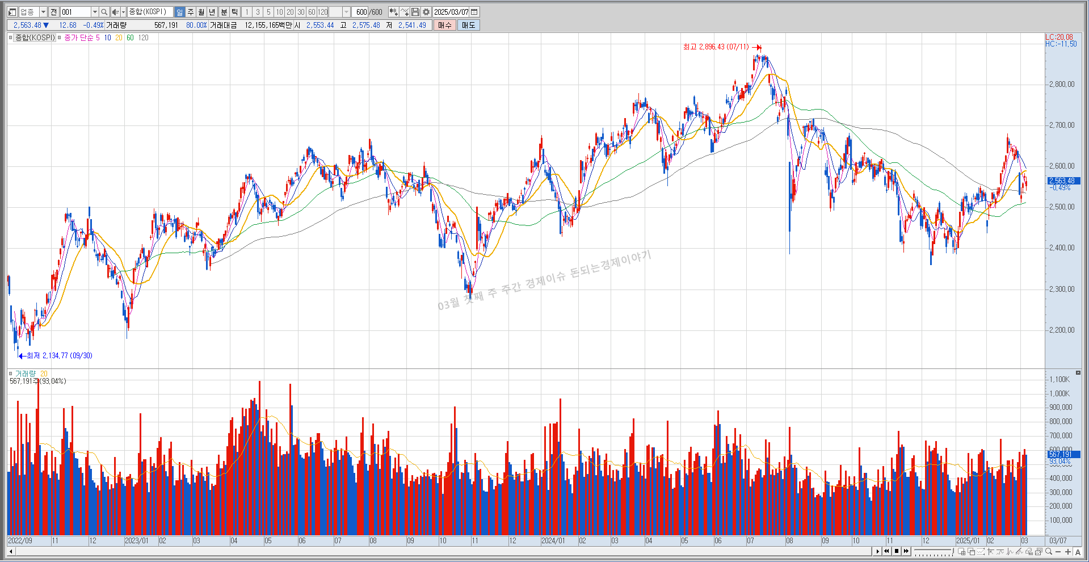The height and width of the screenshot is (562, 1089).
Task: Click the floppy disk save icon
Action: click(x=415, y=12)
